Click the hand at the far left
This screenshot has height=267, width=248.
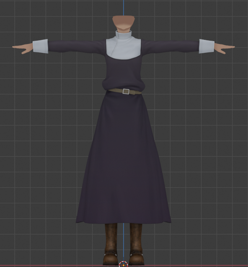(x=23, y=48)
